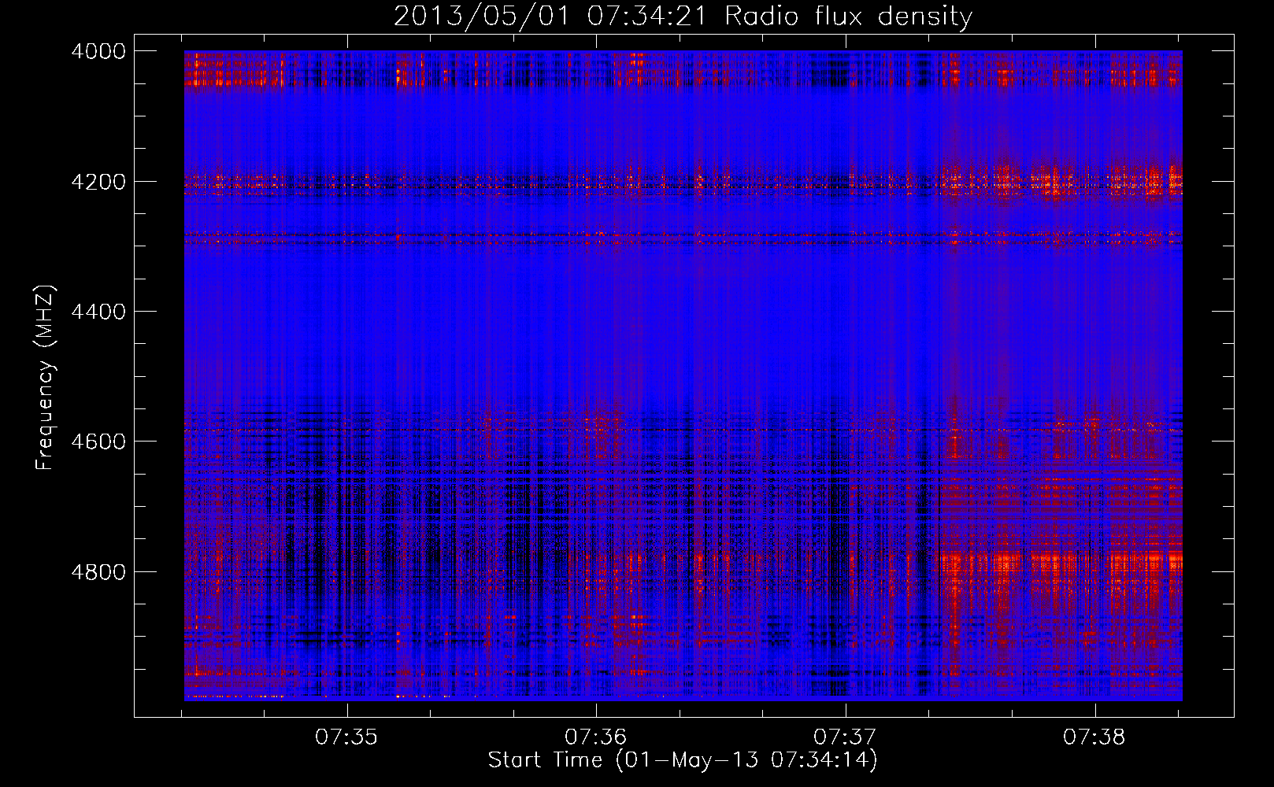Click the 07:35 time tick label
The height and width of the screenshot is (787, 1274).
click(x=346, y=737)
